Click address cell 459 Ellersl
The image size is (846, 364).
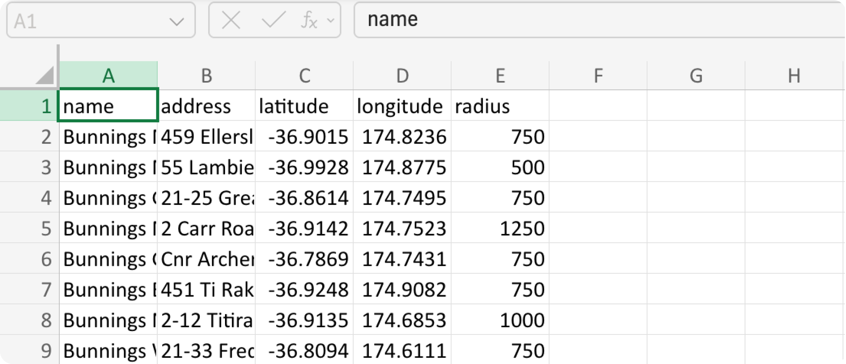click(x=206, y=136)
